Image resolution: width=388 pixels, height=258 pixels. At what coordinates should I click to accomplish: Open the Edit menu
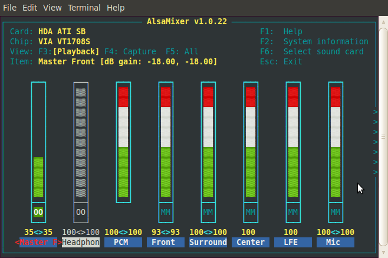click(x=29, y=8)
